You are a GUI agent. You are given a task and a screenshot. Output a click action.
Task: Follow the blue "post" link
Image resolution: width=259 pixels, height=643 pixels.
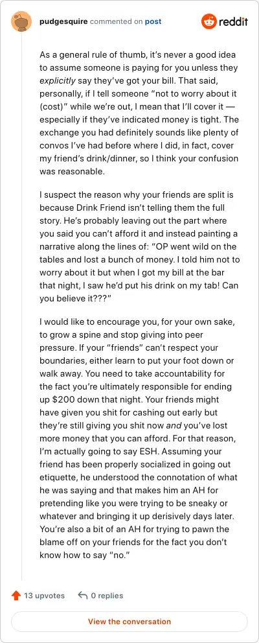pos(153,21)
